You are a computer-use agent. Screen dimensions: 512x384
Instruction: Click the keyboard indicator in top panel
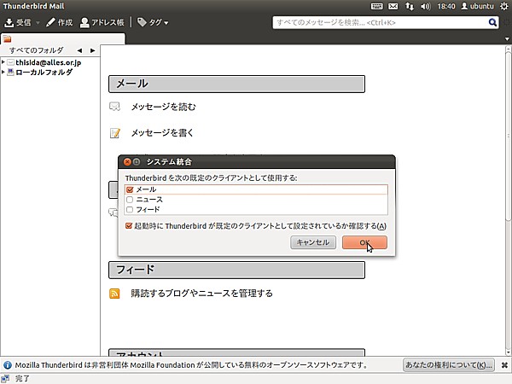(377, 6)
